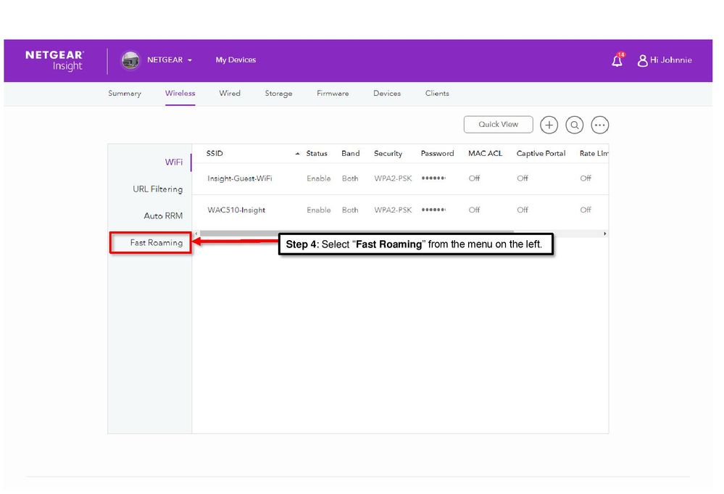This screenshot has width=724, height=494.
Task: Click the scrollbar right arrow
Action: pyautogui.click(x=605, y=234)
